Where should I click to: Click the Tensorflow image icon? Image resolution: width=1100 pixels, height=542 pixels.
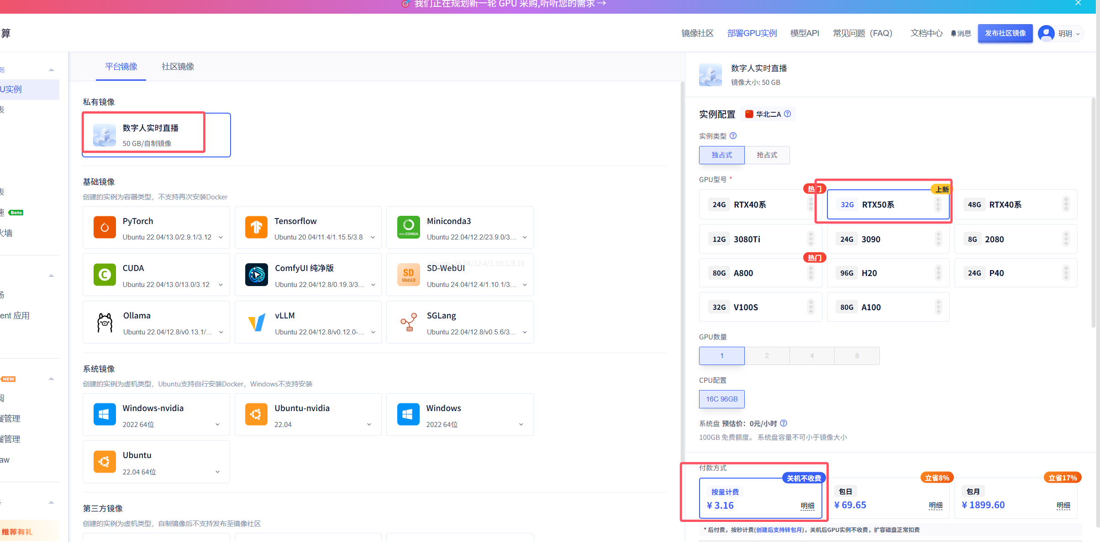point(256,227)
